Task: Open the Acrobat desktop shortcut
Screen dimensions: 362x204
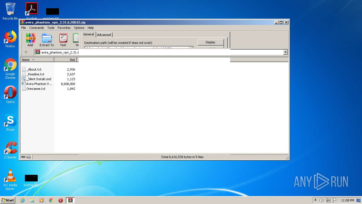Action: [x=32, y=11]
